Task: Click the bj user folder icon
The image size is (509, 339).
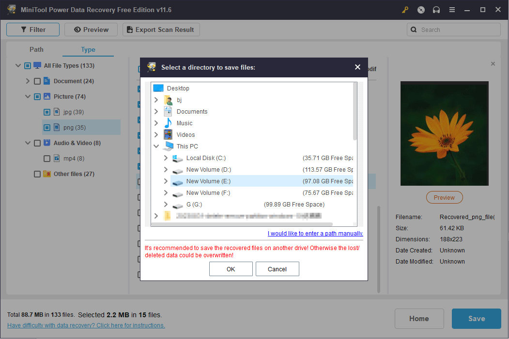Action: pos(168,100)
